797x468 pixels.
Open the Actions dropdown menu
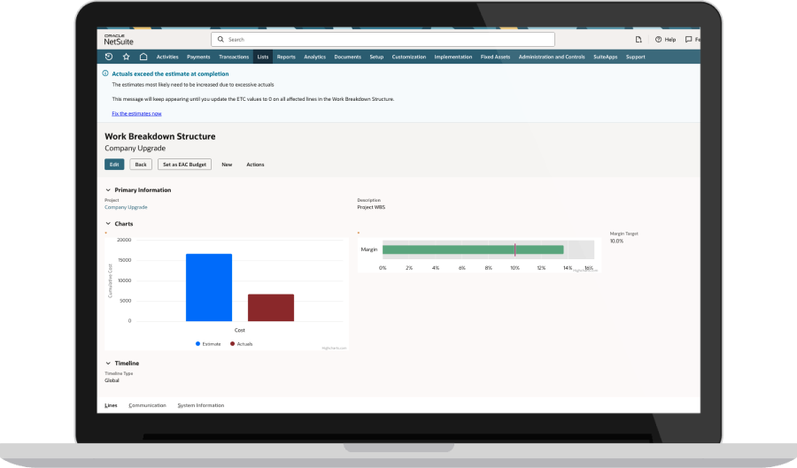tap(255, 165)
